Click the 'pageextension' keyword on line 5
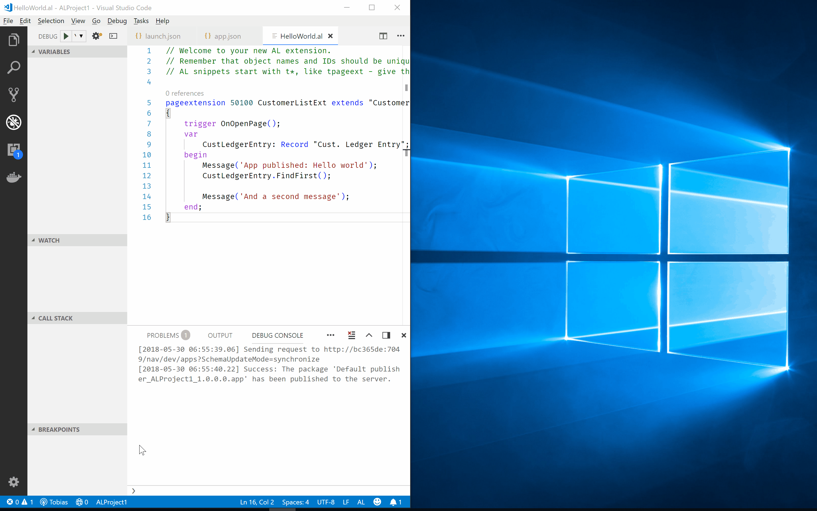Image resolution: width=817 pixels, height=511 pixels. point(195,103)
